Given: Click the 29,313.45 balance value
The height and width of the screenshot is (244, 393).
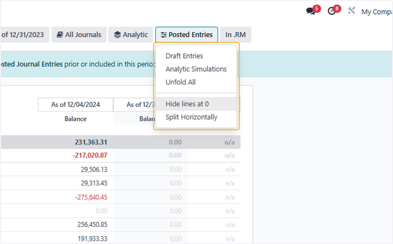Looking at the screenshot, I should 94,183.
